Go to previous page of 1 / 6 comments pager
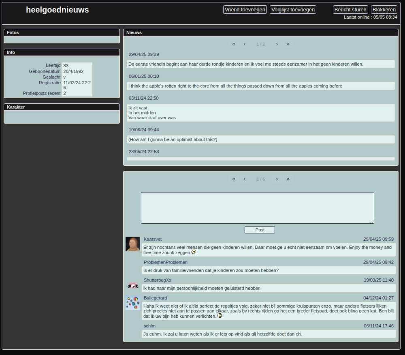Viewport: 405px width, 355px height. pyautogui.click(x=244, y=179)
